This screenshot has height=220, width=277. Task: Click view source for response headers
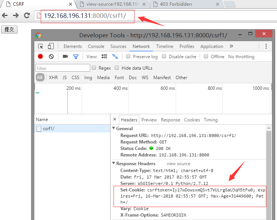178,164
